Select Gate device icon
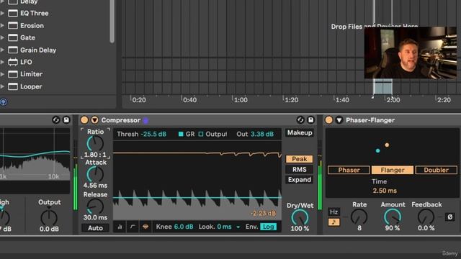461x259 pixels. 13,37
